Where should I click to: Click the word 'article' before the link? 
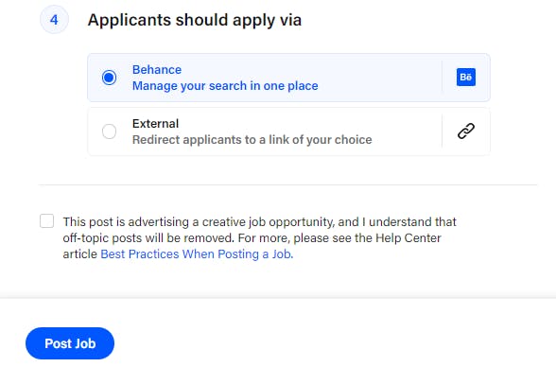79,253
